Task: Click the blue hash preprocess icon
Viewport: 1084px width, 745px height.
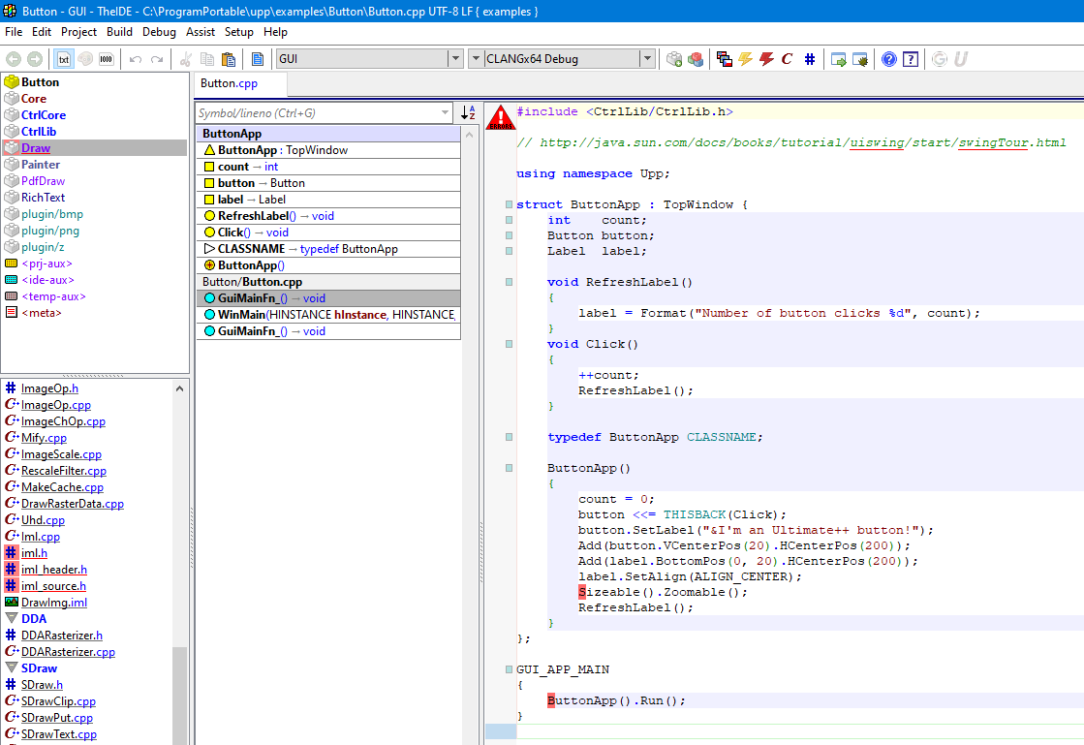Action: 810,59
